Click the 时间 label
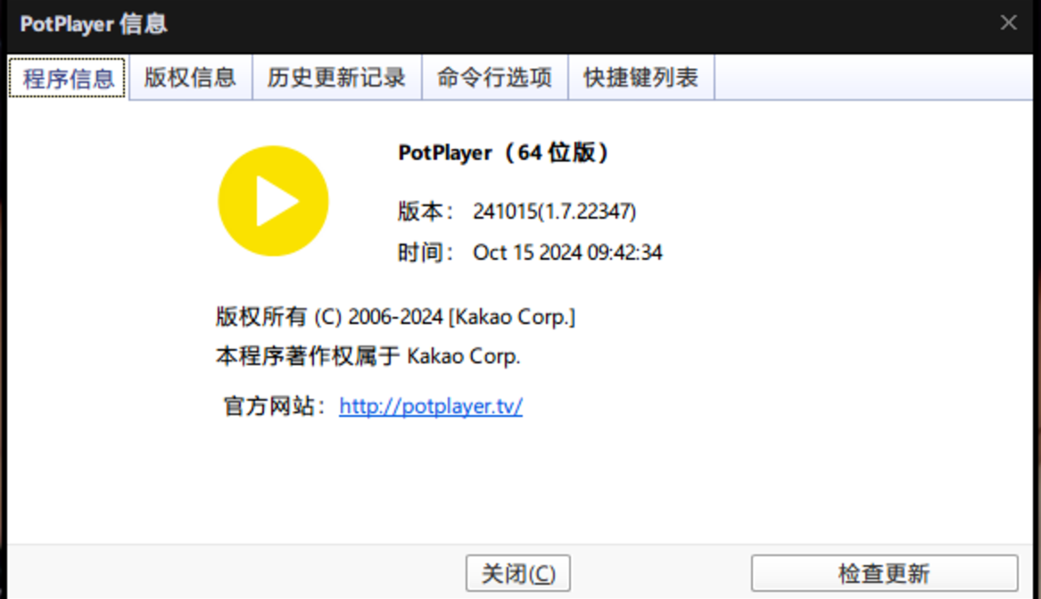This screenshot has height=599, width=1041. click(x=425, y=253)
